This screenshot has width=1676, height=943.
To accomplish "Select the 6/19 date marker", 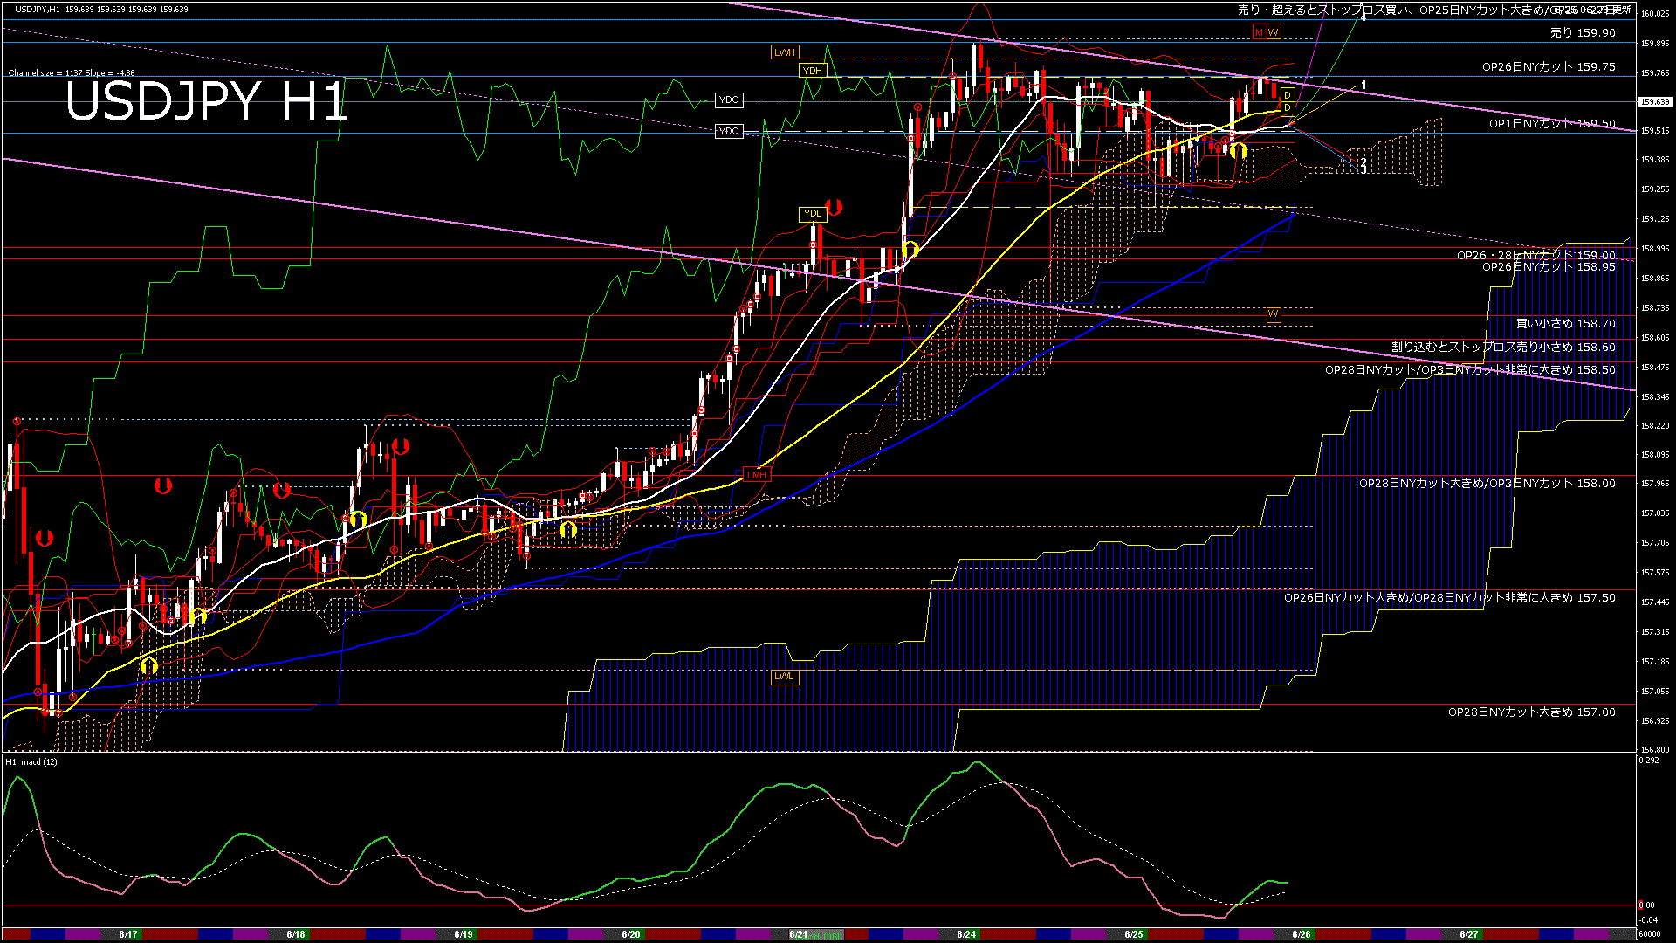I will coord(464,934).
